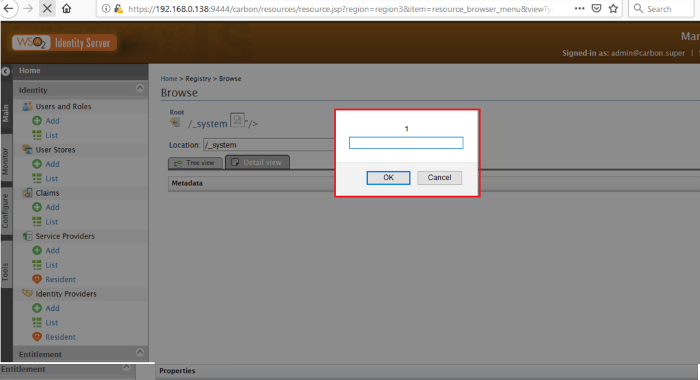The image size is (700, 380).
Task: Open Home in the left menu
Action: 30,70
